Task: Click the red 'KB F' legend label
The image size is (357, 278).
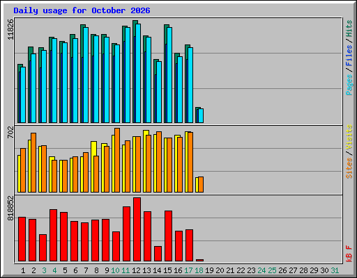Action: click(x=349, y=254)
